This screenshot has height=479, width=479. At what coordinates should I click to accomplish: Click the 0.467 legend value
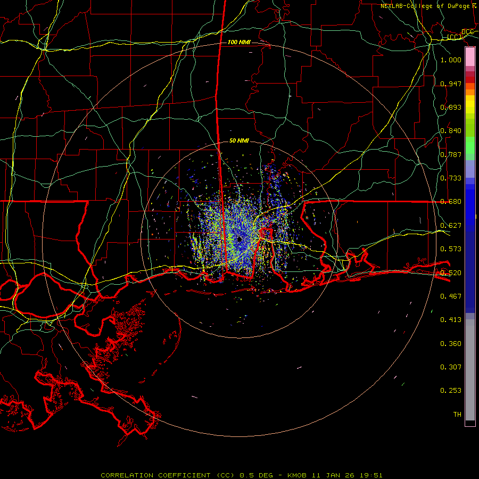[451, 296]
